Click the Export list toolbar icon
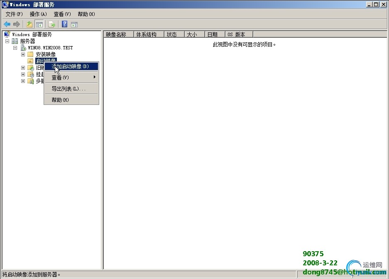389x279 pixels. click(x=51, y=24)
